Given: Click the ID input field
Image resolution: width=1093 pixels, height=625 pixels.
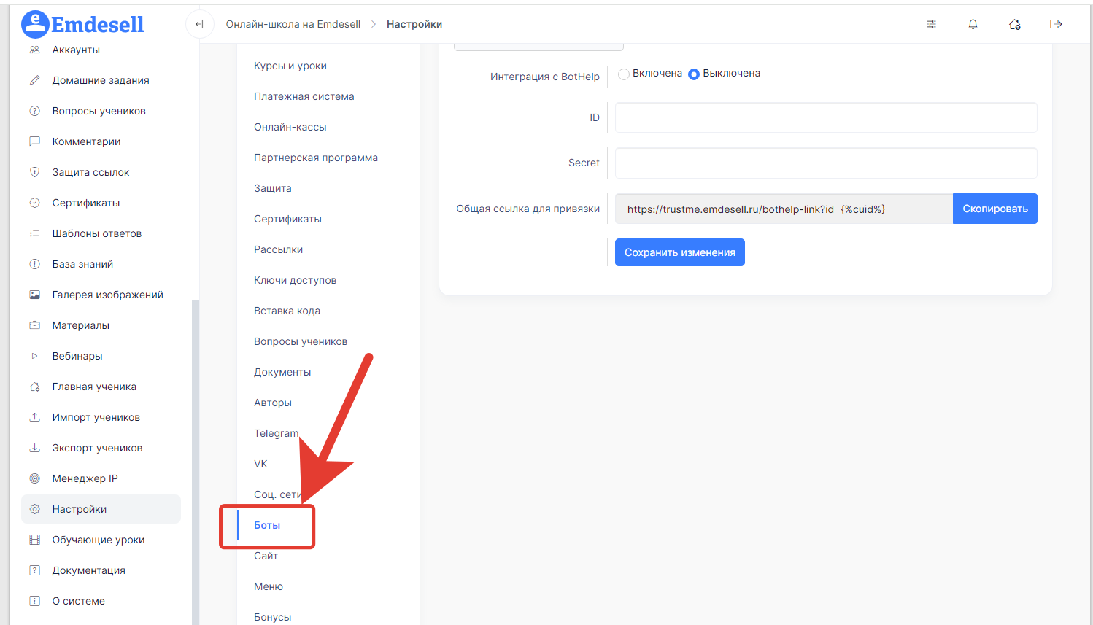Looking at the screenshot, I should 825,117.
